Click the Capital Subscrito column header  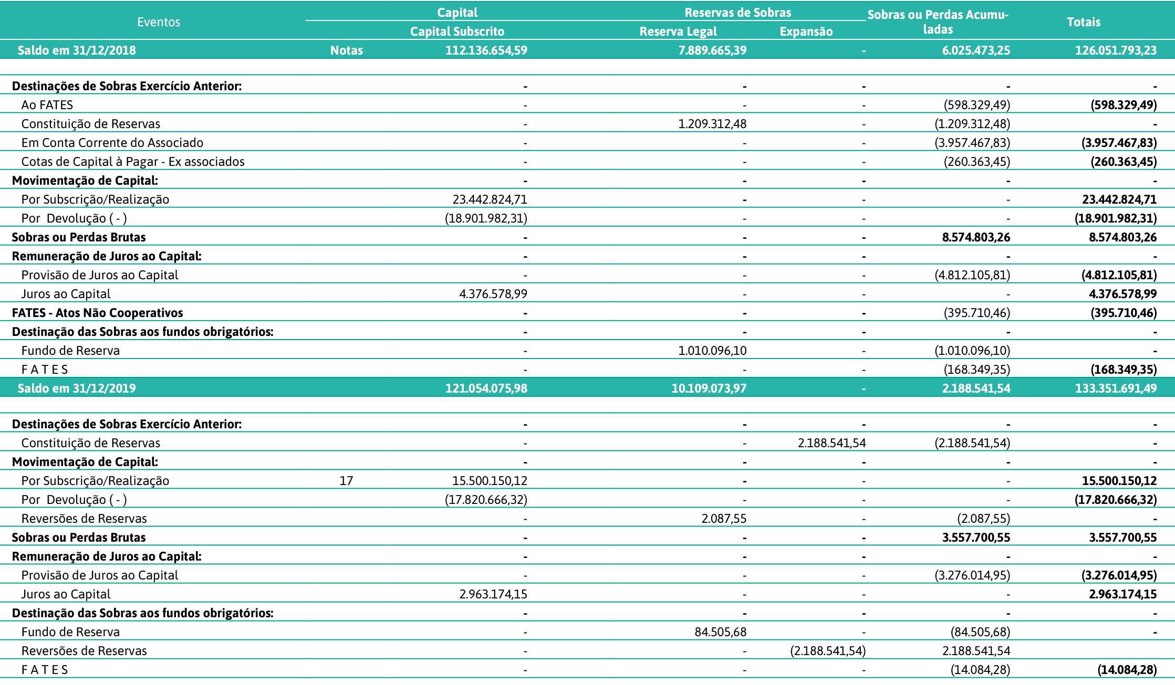point(456,31)
